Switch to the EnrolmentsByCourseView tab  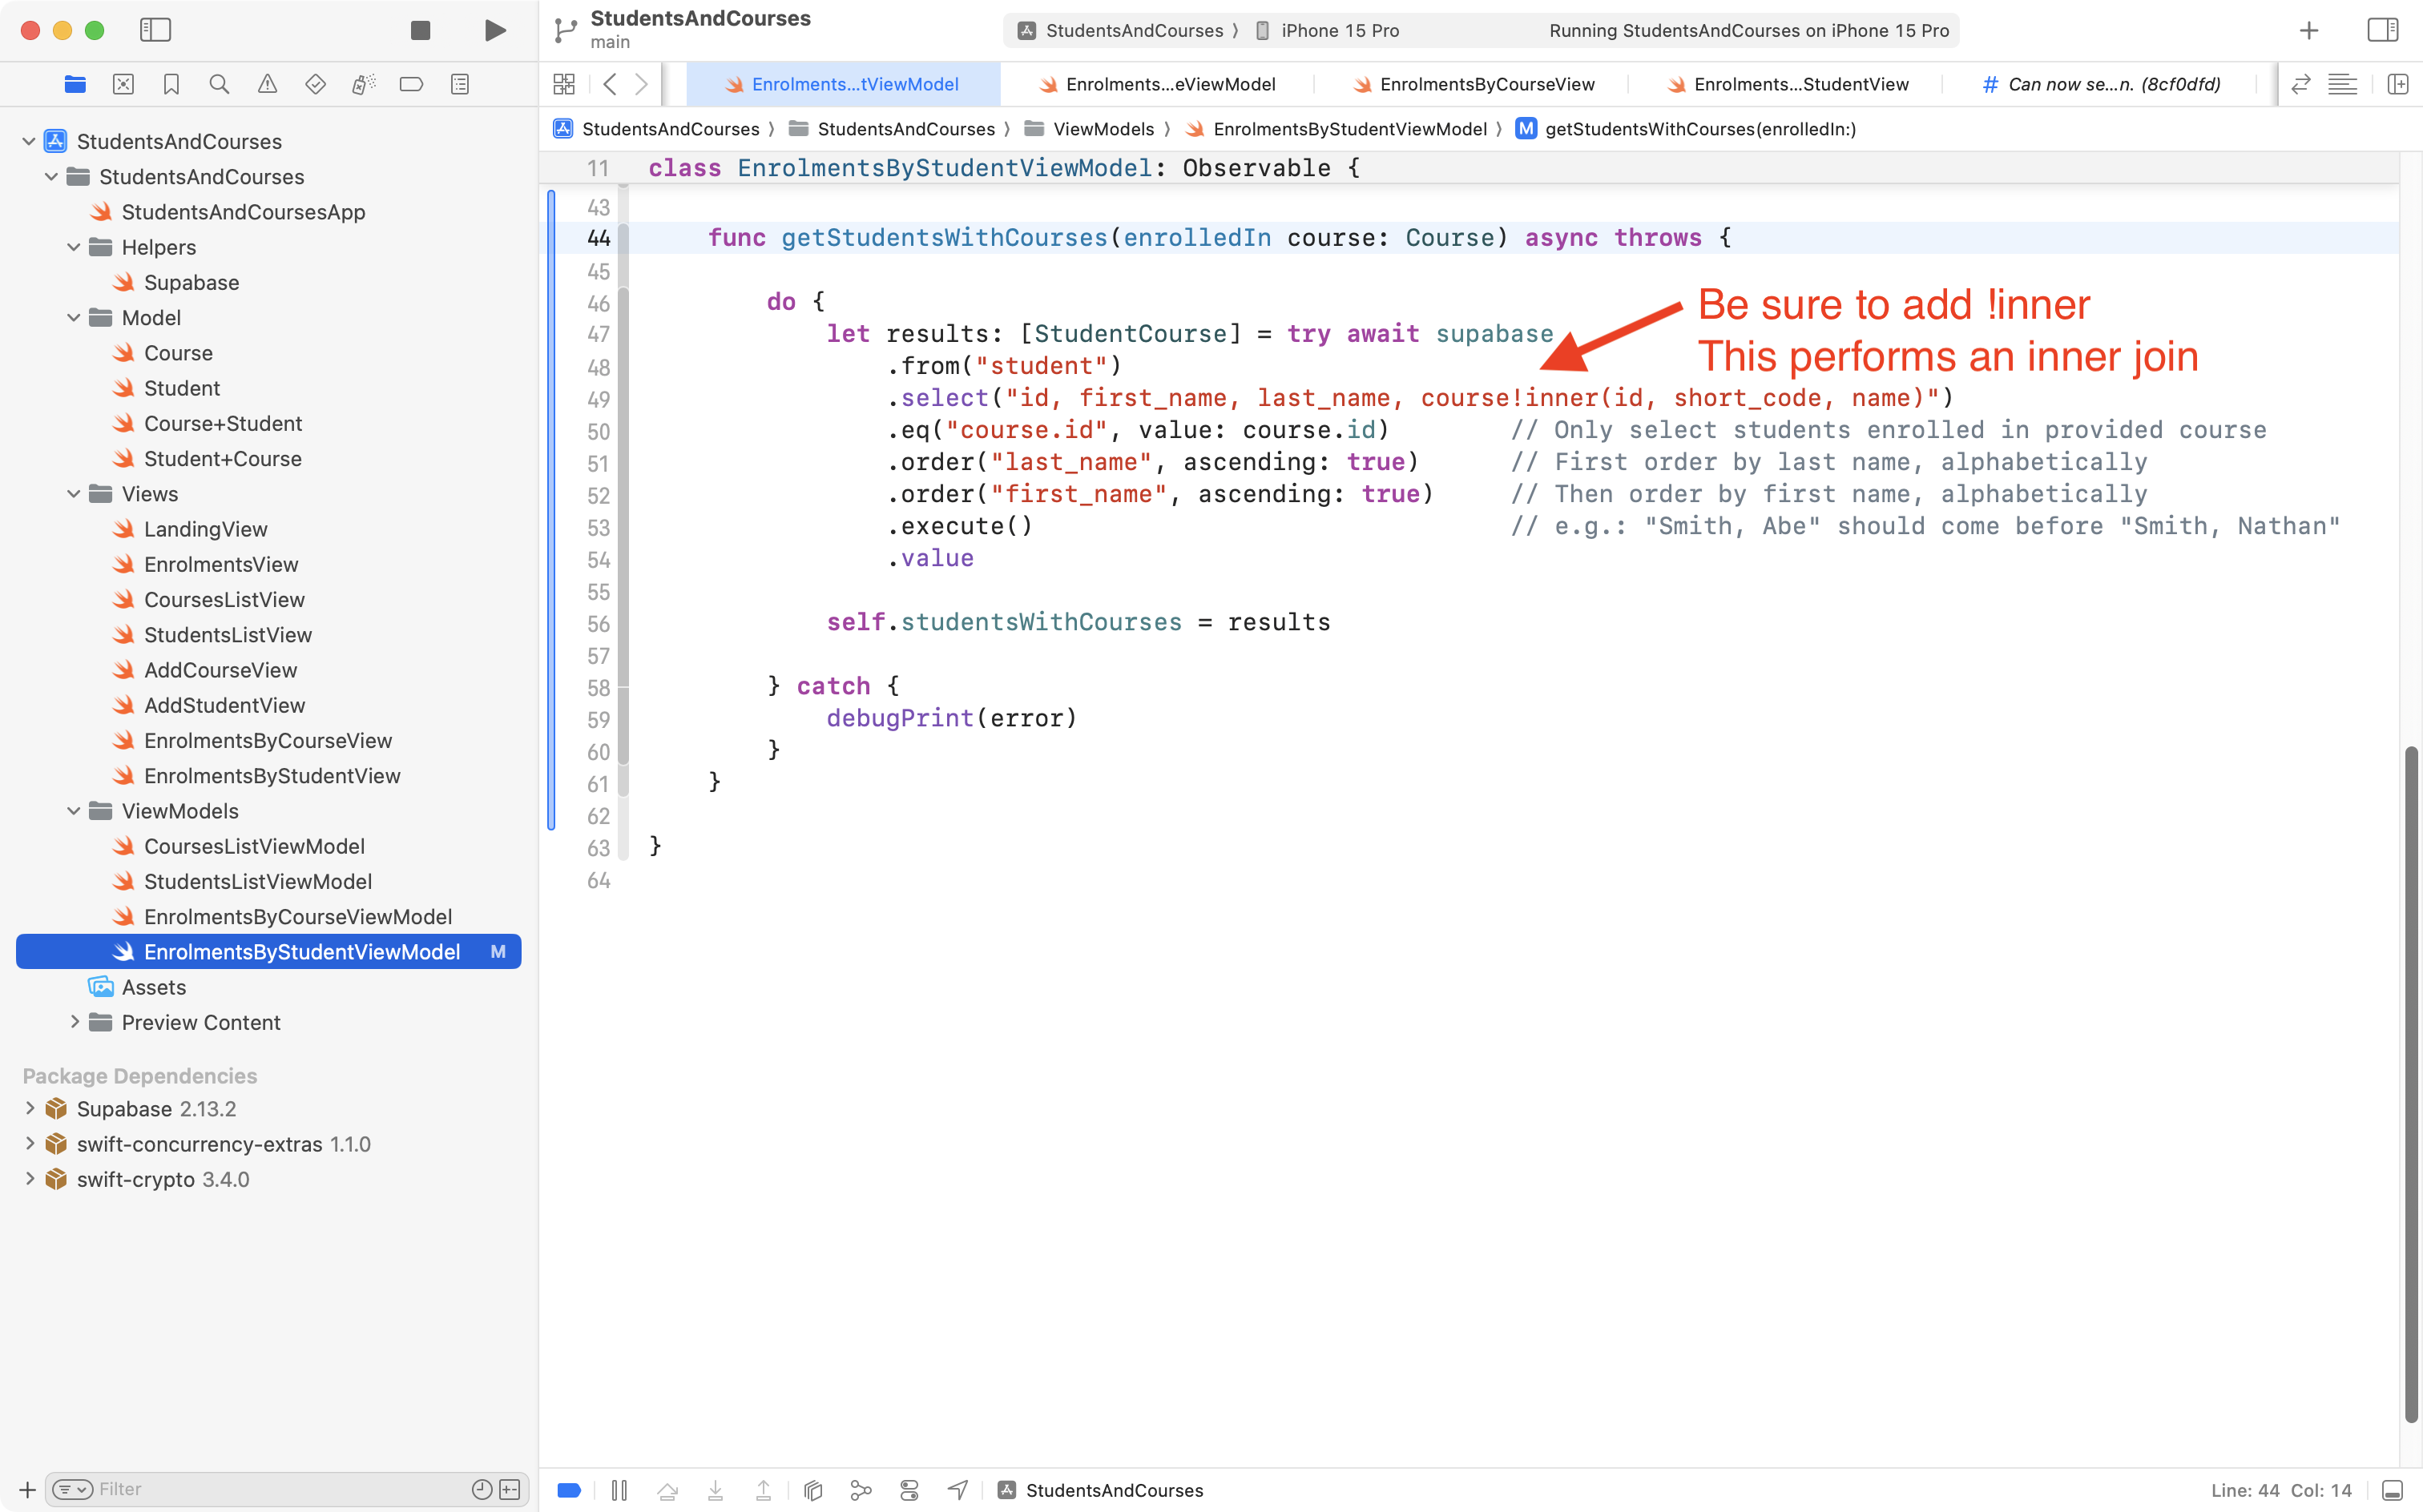point(1486,84)
